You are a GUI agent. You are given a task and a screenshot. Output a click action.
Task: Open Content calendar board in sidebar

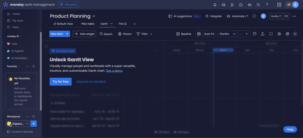22,132
